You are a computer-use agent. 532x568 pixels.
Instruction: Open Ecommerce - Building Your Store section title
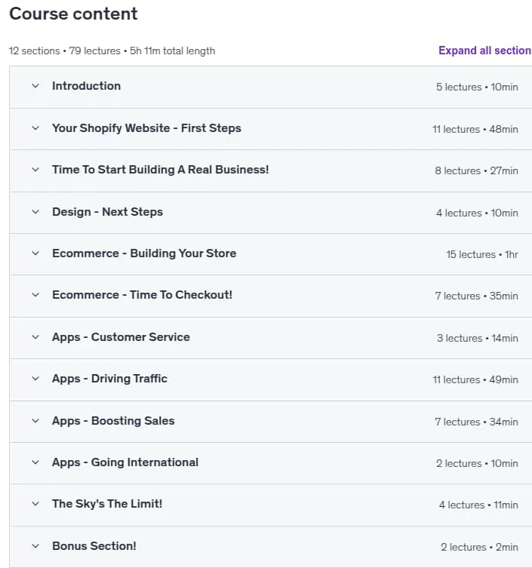[144, 253]
